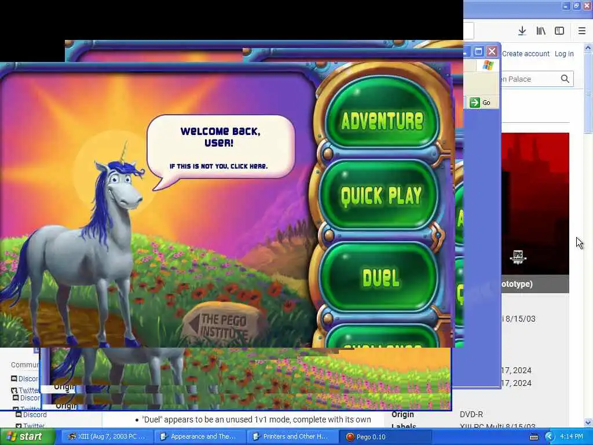Image resolution: width=593 pixels, height=445 pixels.
Task: Switch to Printers and Other Hardware taskbar item
Action: (292, 437)
